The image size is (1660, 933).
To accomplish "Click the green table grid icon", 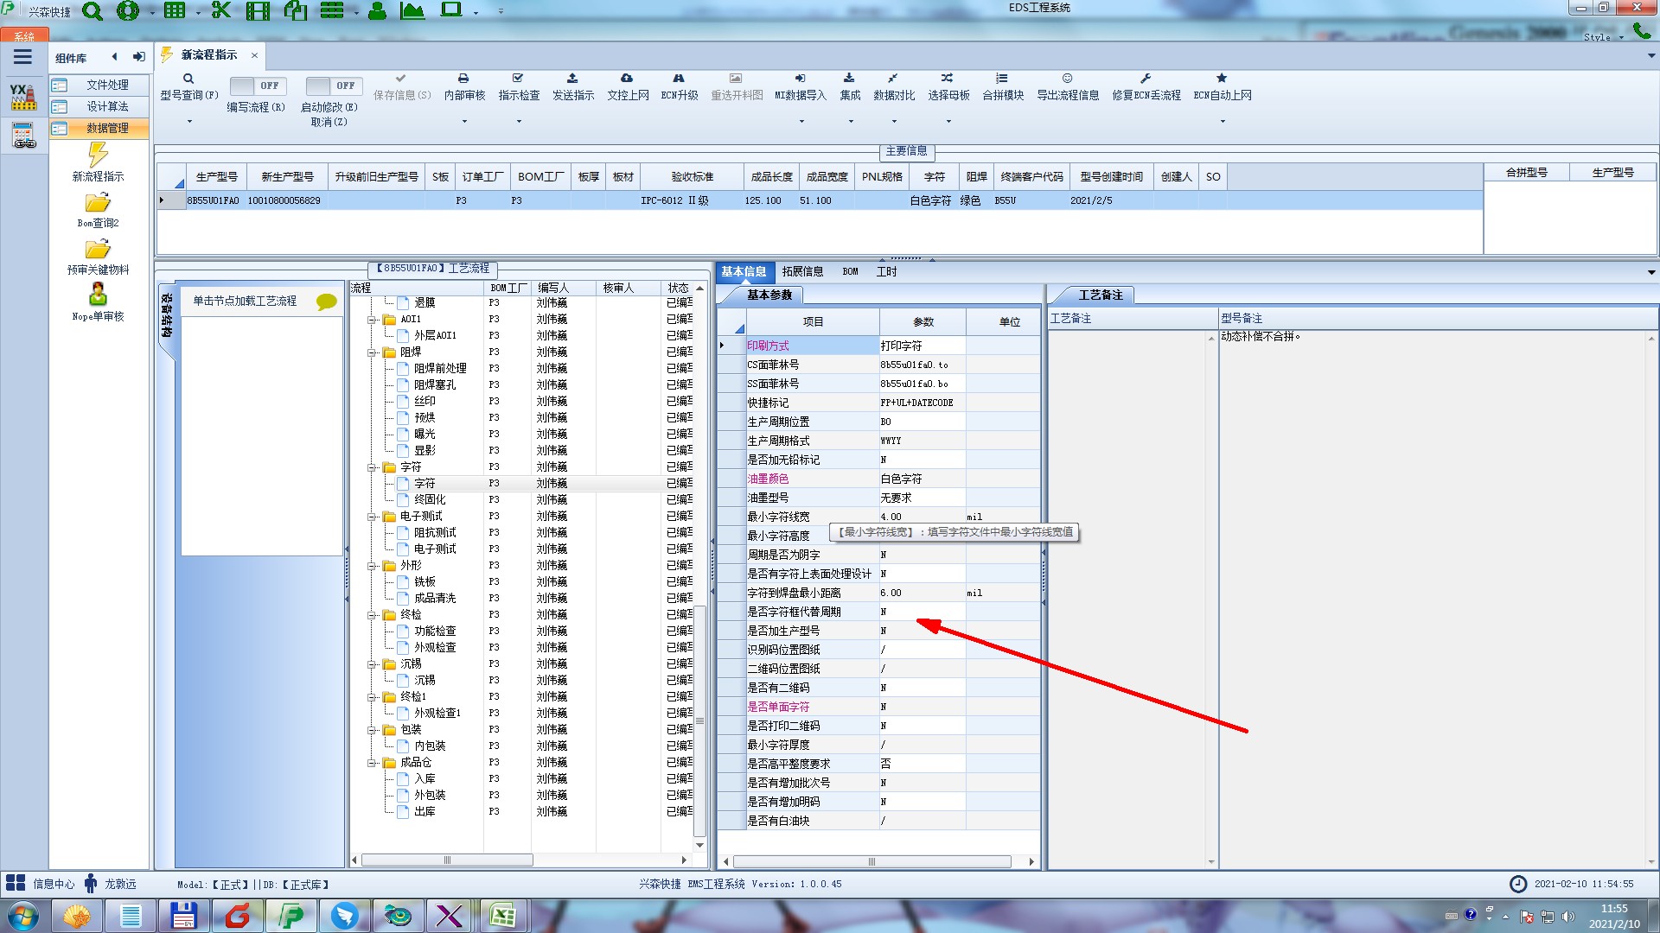I will (x=175, y=11).
